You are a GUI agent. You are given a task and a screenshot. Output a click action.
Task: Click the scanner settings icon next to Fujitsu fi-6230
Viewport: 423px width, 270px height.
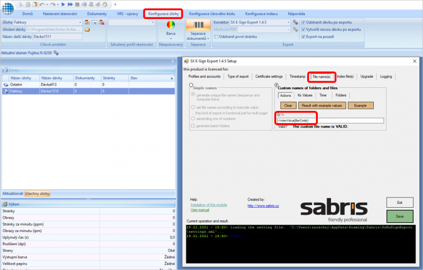click(56, 53)
